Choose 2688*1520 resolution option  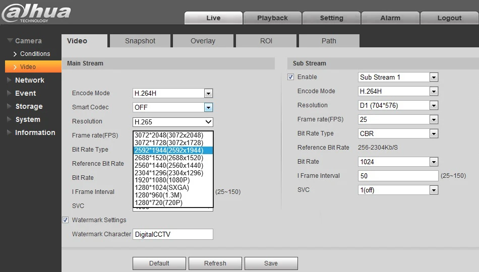point(173,158)
